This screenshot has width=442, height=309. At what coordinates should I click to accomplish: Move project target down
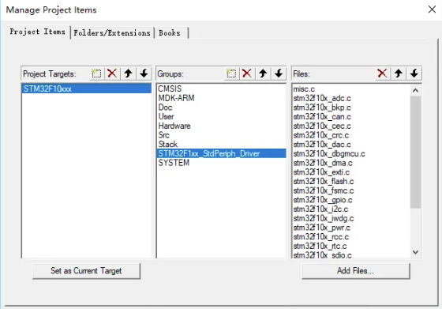[144, 73]
